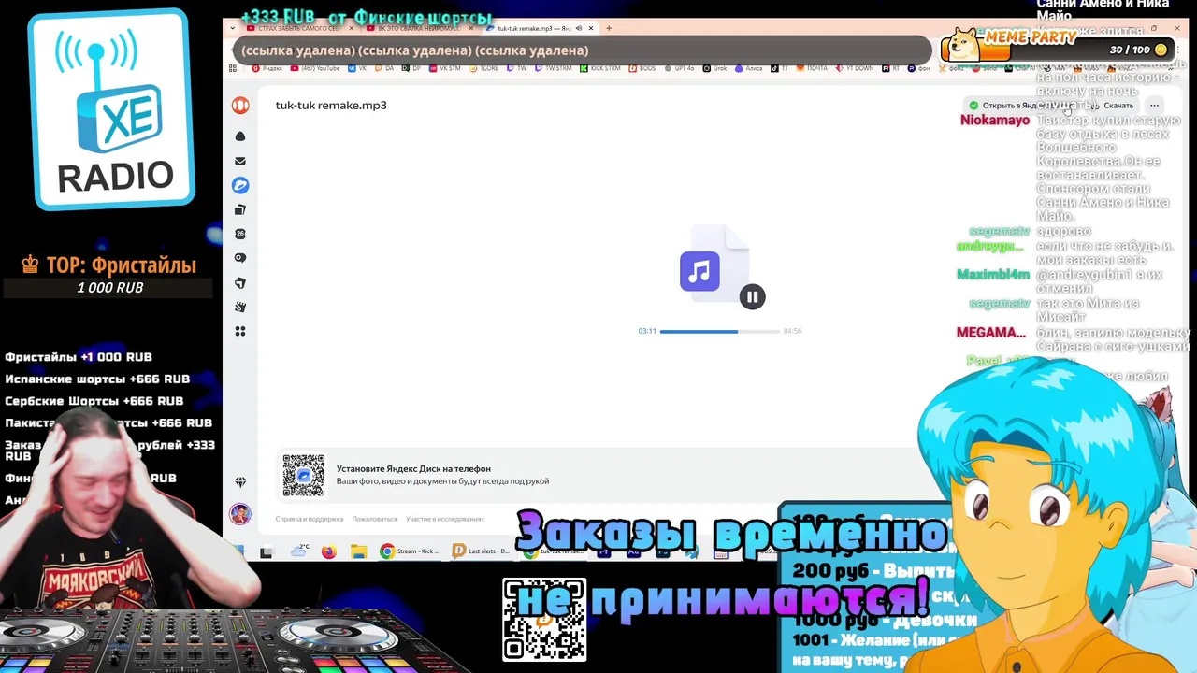Click the tuk-tuk remake.mp3 file title
This screenshot has height=673, width=1197.
click(x=331, y=106)
